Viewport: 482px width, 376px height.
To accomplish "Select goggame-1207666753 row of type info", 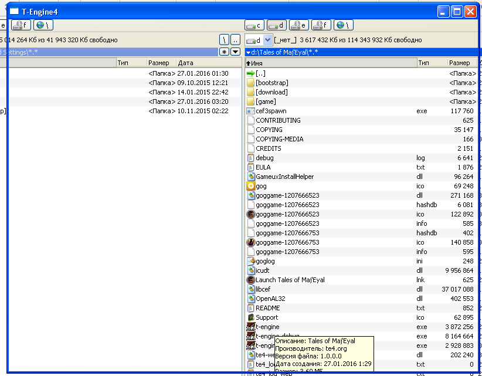I will [361, 252].
